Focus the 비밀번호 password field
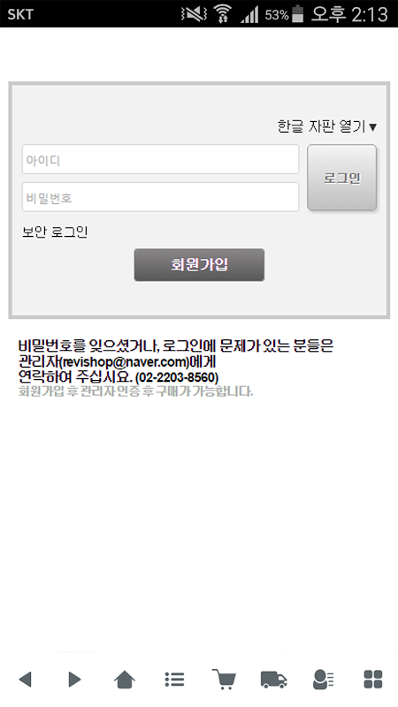The height and width of the screenshot is (707, 398). [x=161, y=197]
